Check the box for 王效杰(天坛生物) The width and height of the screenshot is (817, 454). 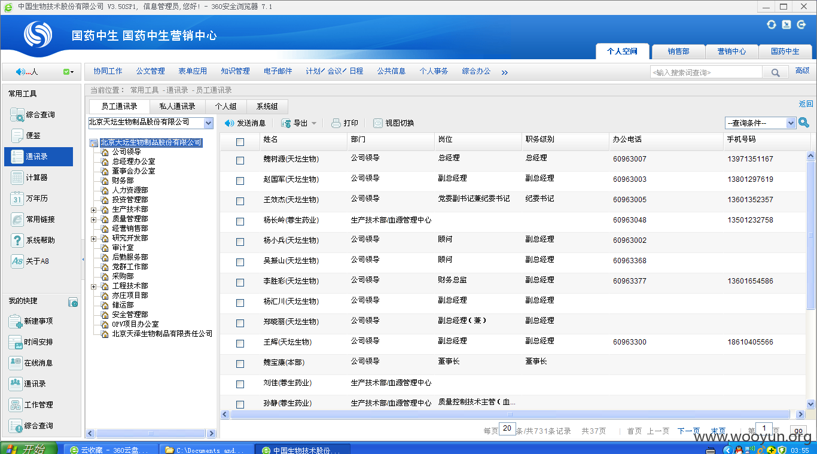[240, 201]
